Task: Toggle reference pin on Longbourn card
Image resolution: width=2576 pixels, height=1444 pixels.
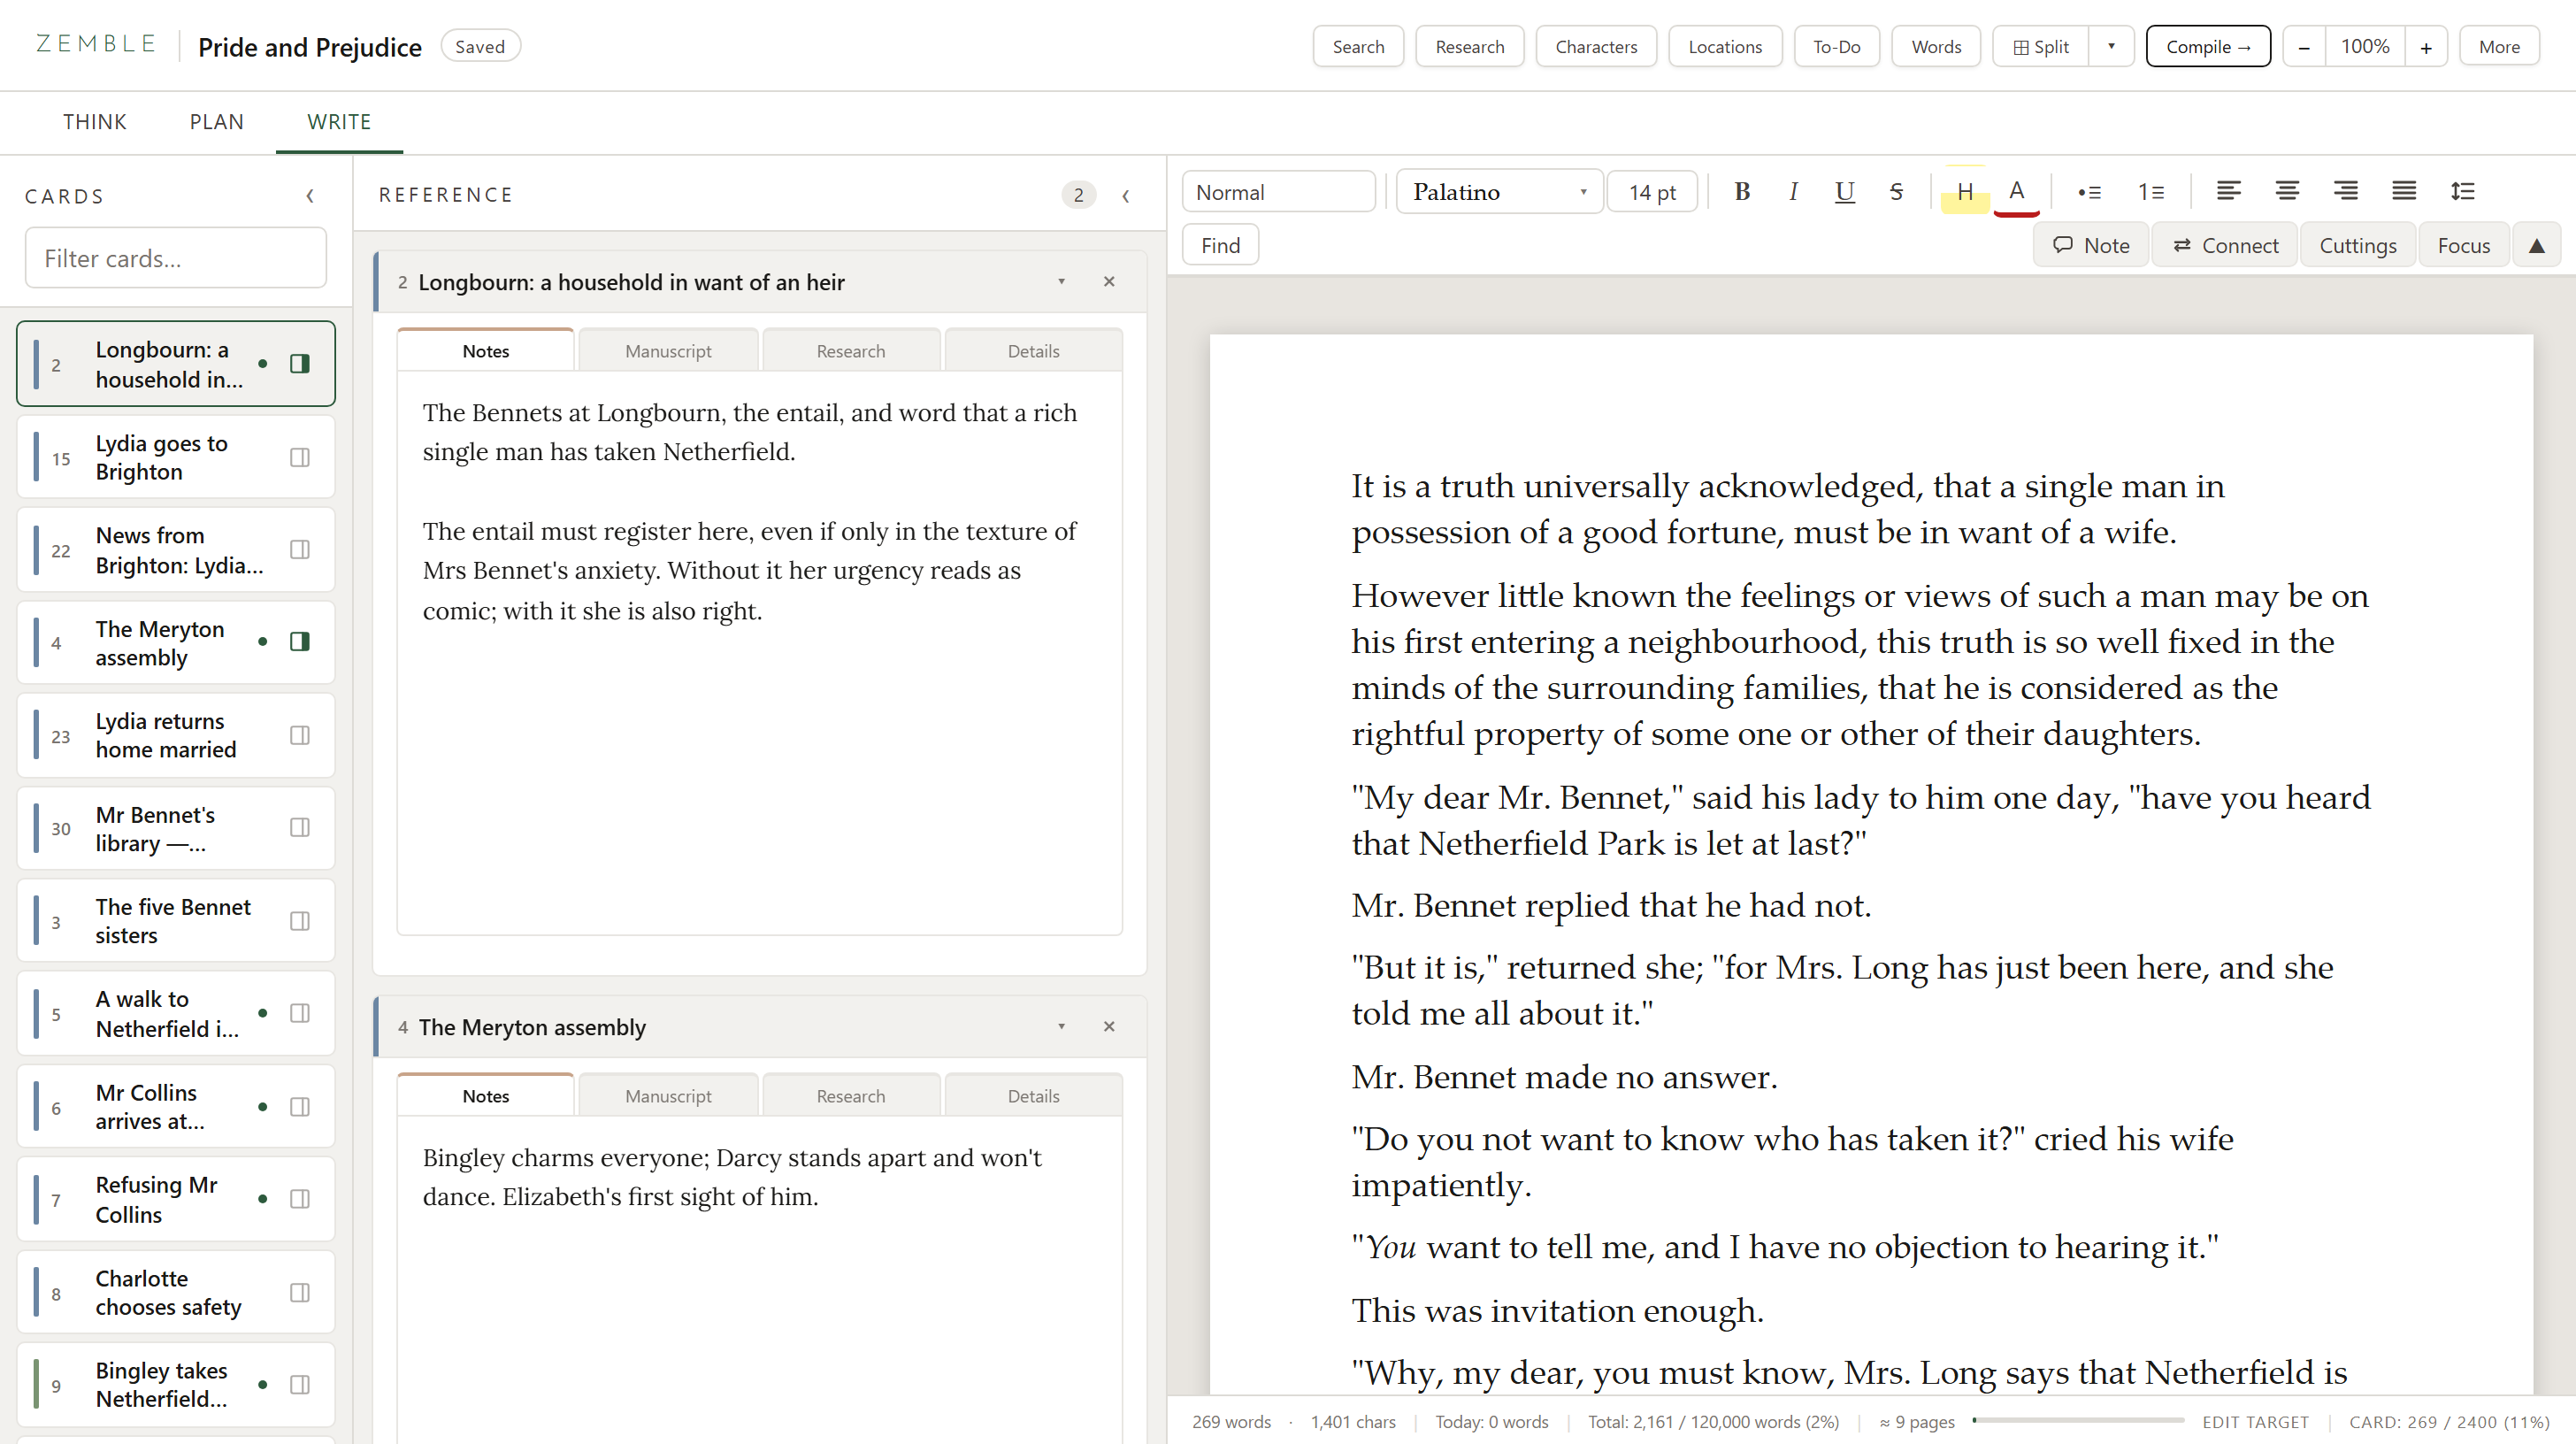Action: click(x=299, y=364)
